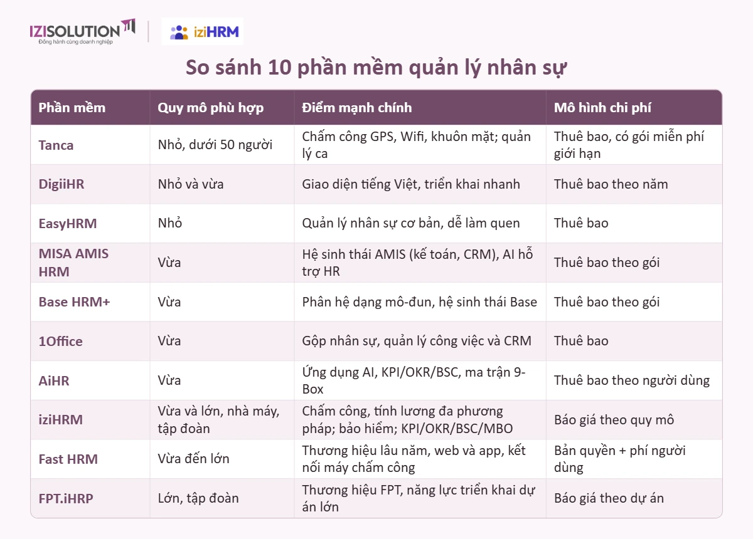Screen dimensions: 753x539
Task: Click 'Vừa' in the 1Office row
Action: pos(169,341)
